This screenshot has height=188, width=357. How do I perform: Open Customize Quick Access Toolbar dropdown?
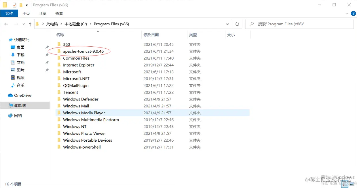[x=27, y=5]
